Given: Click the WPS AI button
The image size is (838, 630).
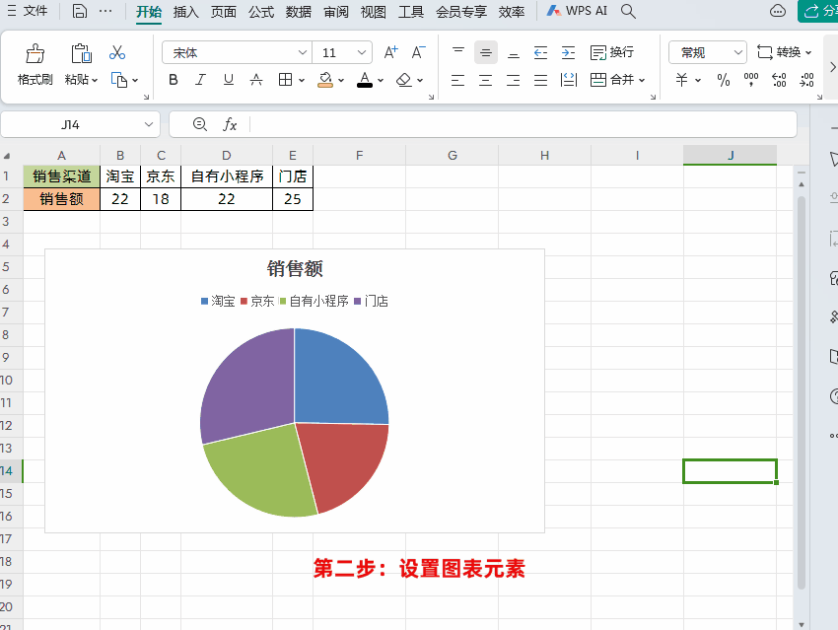Looking at the screenshot, I should point(575,13).
